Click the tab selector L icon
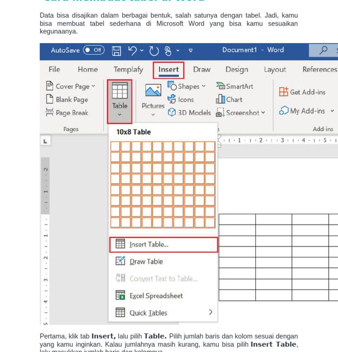 [45, 141]
